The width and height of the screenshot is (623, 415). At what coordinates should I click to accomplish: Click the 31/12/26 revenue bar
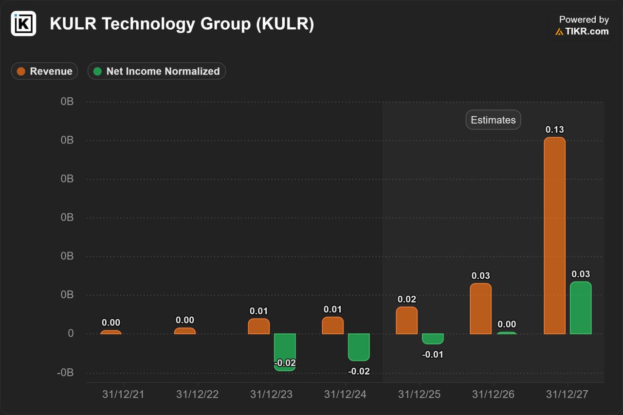(480, 309)
